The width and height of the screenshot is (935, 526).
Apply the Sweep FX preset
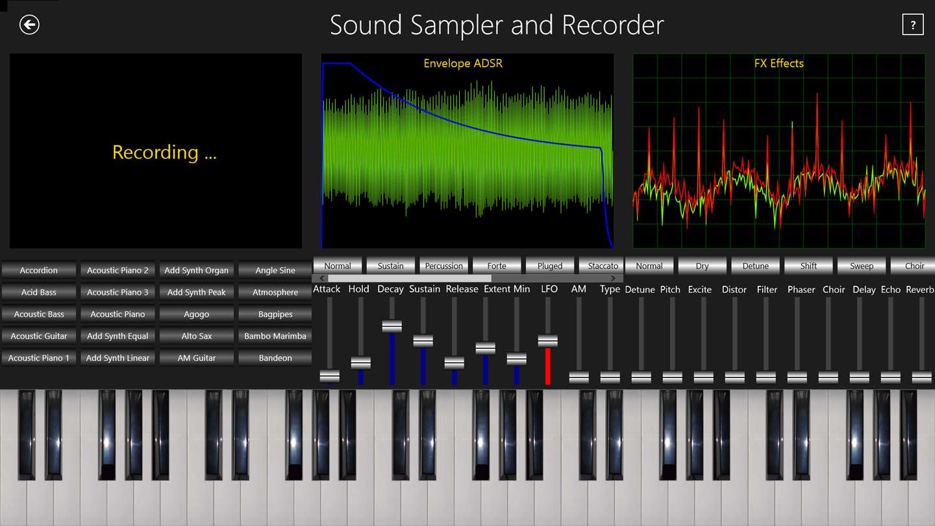coord(862,266)
